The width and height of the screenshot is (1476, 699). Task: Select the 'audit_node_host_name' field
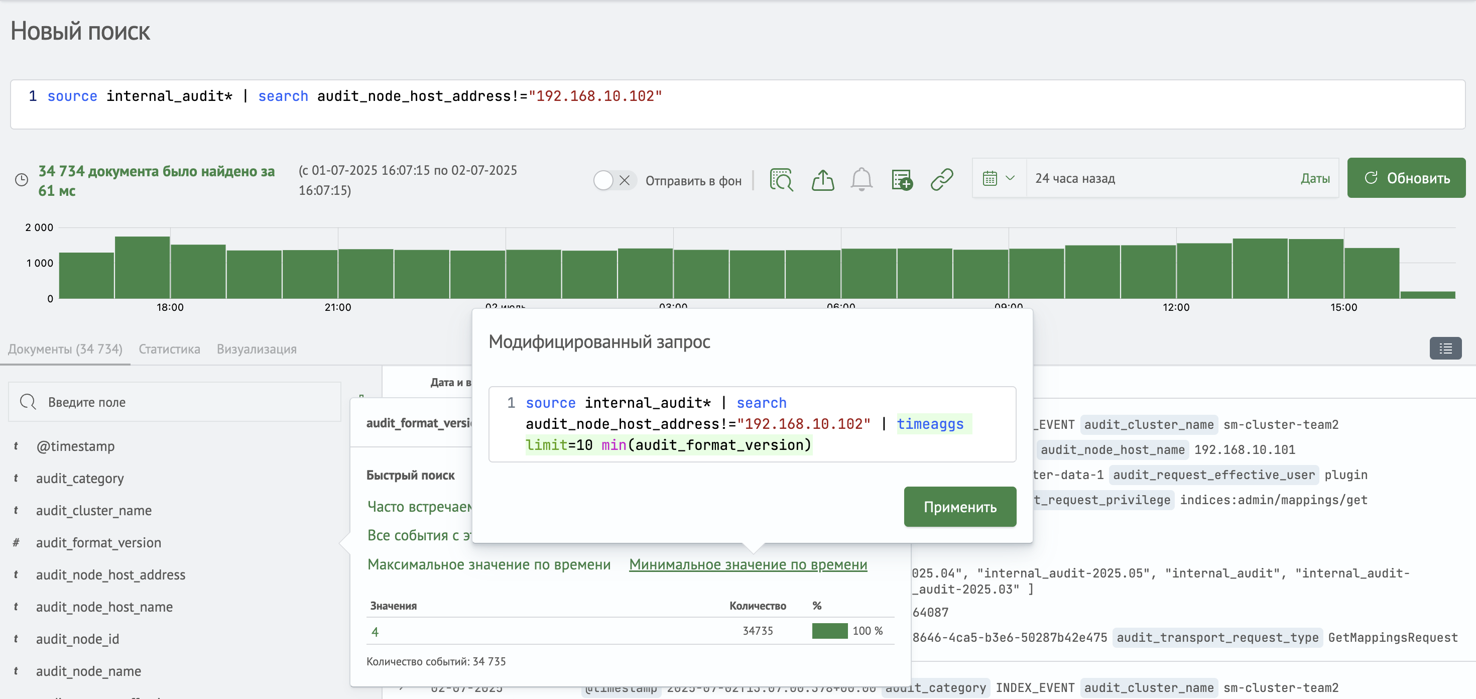click(x=104, y=607)
